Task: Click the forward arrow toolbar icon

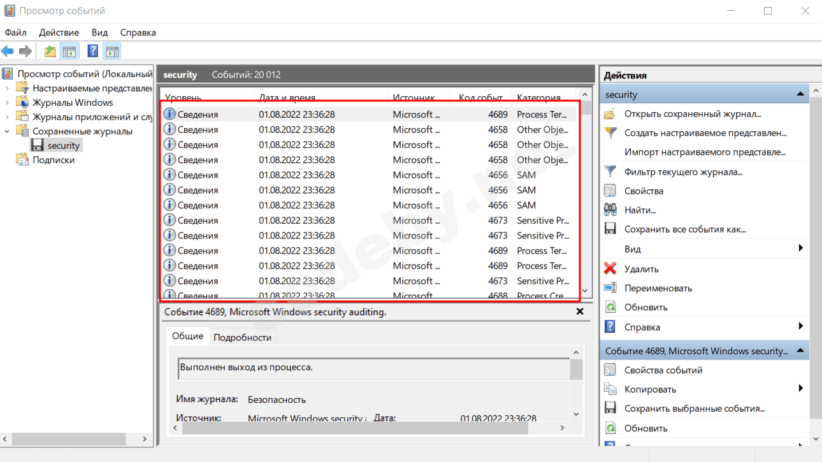Action: pos(25,52)
